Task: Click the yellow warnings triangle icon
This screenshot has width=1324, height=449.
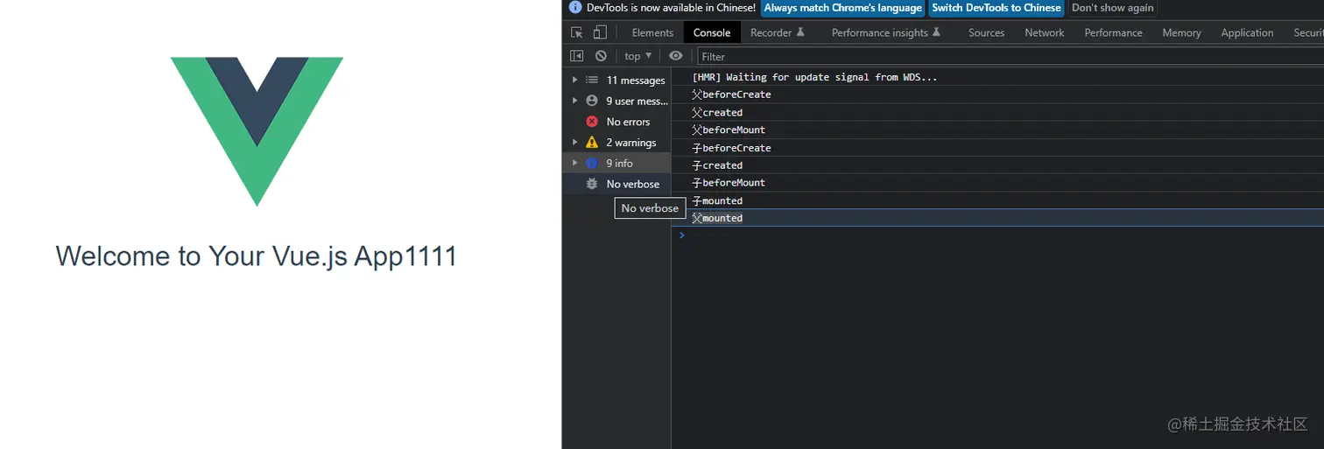Action: click(592, 142)
